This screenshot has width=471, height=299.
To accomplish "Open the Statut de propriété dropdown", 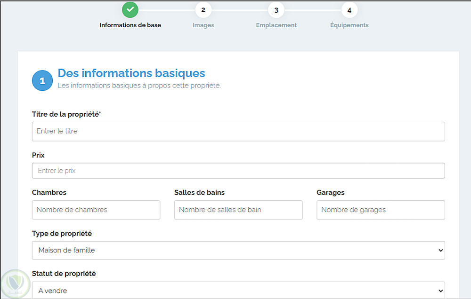I will click(x=238, y=291).
